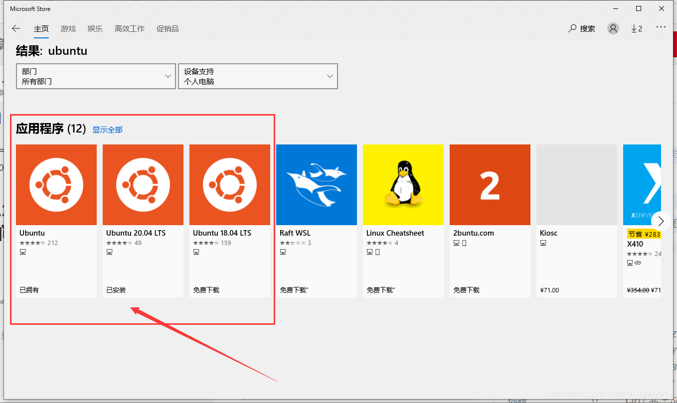This screenshot has width=677, height=403.
Task: Click the 搜索 search button
Action: (582, 29)
